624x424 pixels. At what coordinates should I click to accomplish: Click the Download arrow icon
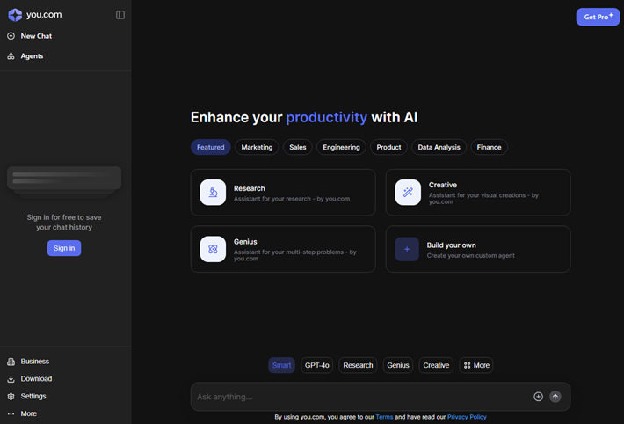pos(11,379)
